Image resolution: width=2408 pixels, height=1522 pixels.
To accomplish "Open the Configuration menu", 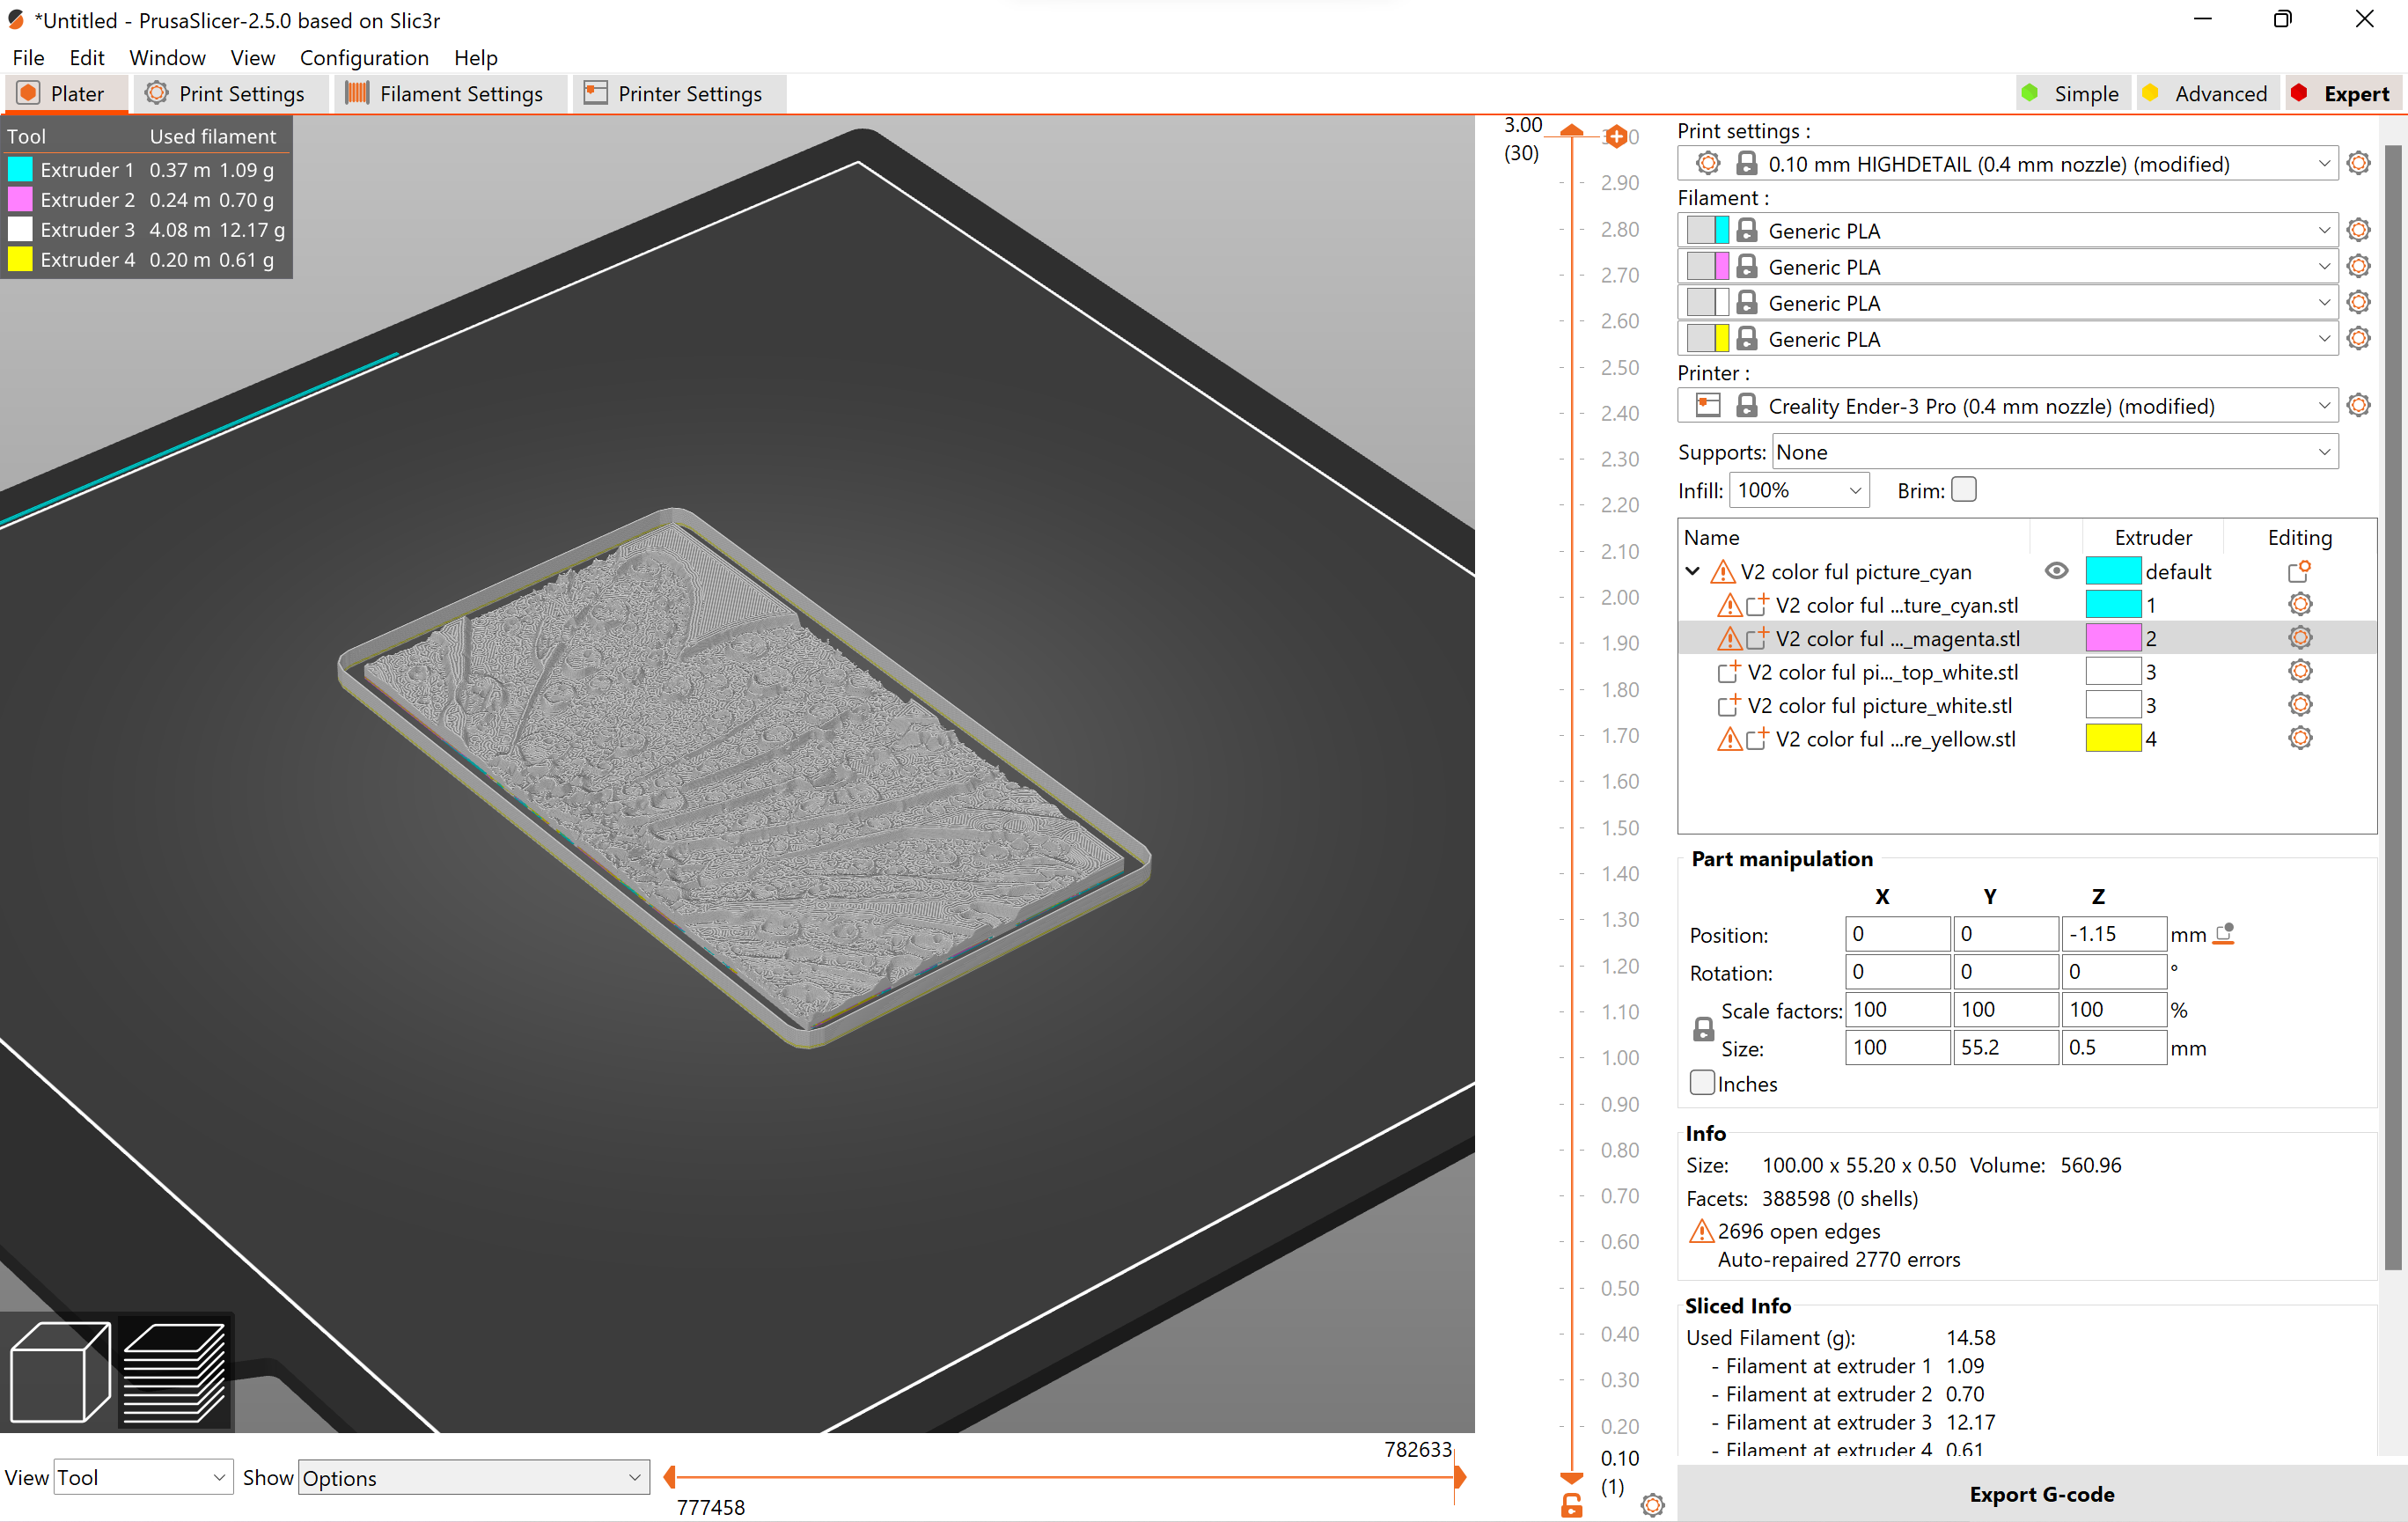I will (364, 57).
